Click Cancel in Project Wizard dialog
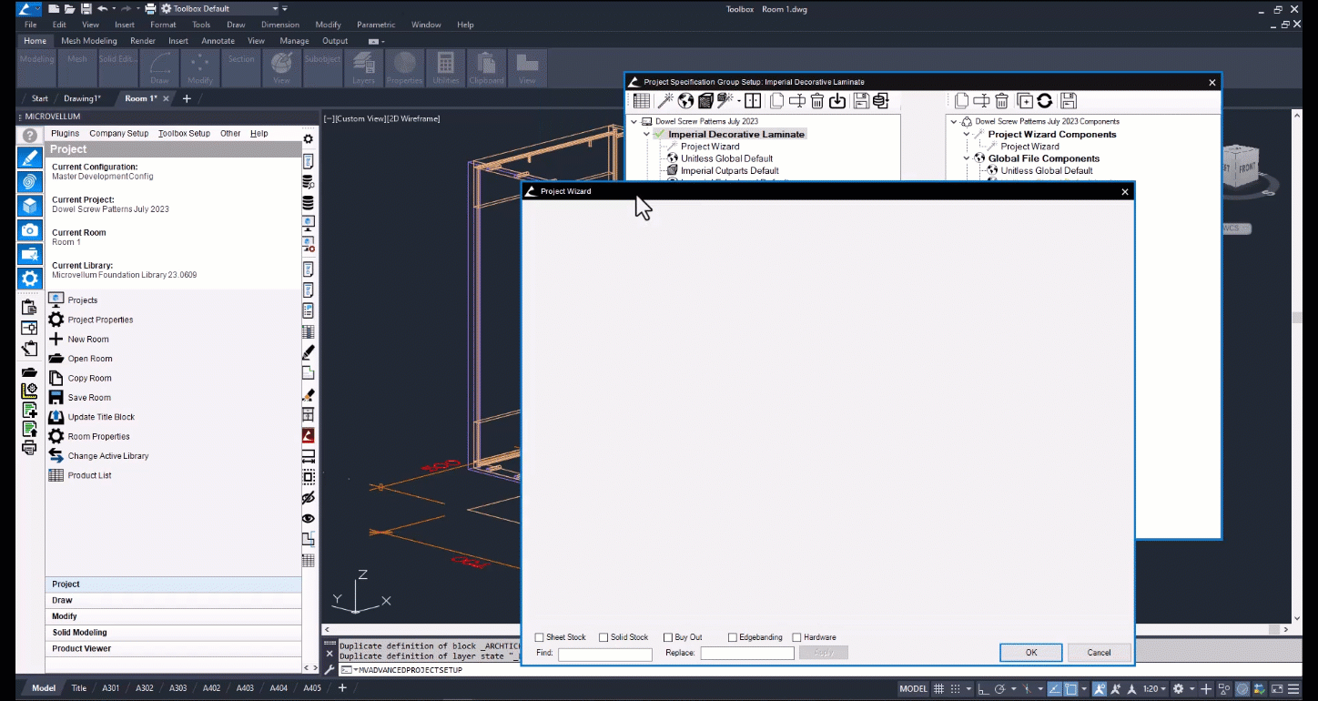Viewport: 1318px width, 701px height. (1099, 653)
